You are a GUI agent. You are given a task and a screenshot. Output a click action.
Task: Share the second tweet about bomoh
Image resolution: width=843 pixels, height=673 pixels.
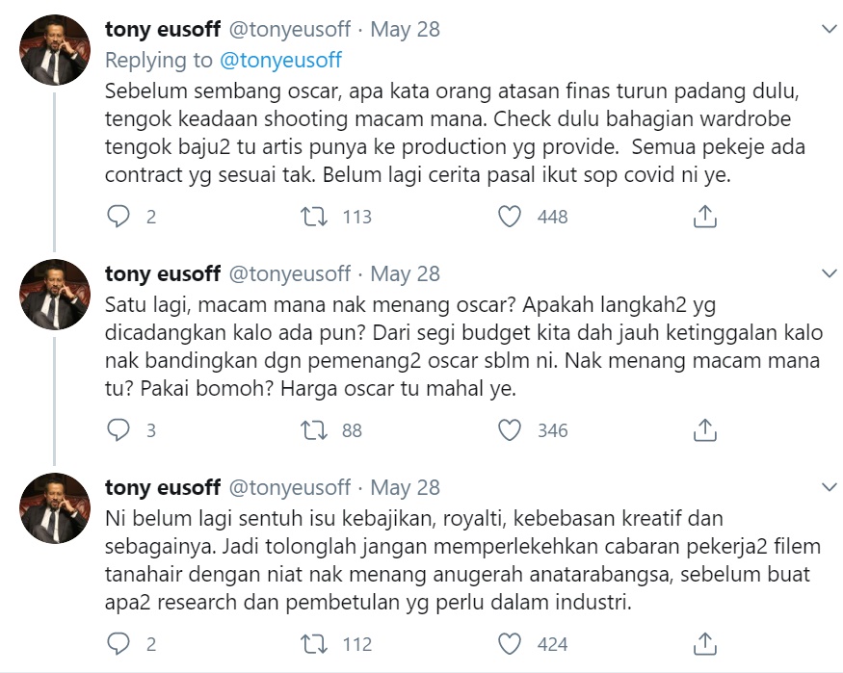tap(704, 430)
